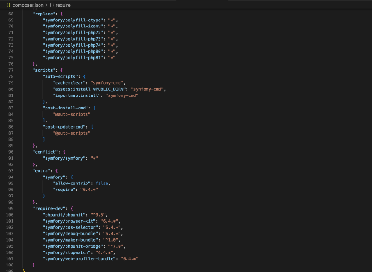Click the "^7.0" version value
This screenshot has height=272, width=372.
coord(116,246)
